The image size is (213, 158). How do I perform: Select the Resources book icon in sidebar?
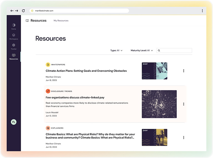click(x=14, y=55)
